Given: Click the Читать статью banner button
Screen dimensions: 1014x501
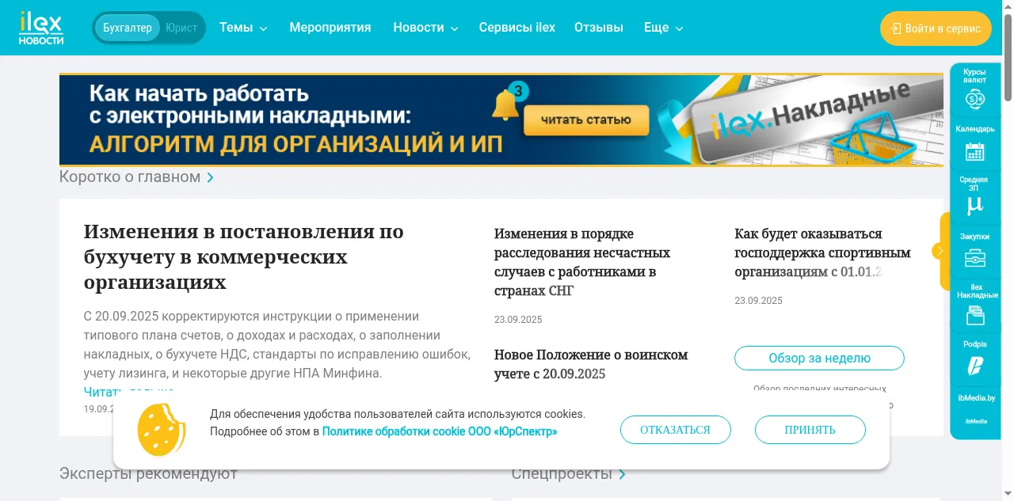Looking at the screenshot, I should pos(586,120).
